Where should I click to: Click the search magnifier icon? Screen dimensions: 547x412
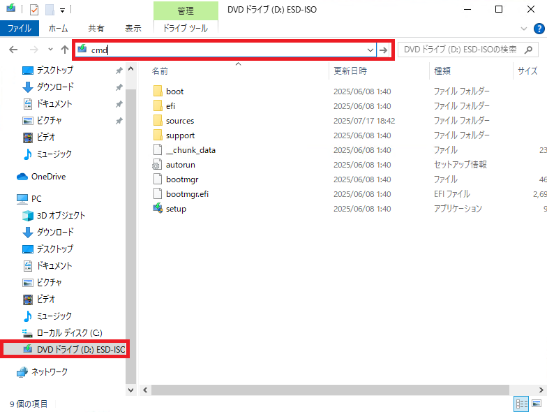[528, 50]
